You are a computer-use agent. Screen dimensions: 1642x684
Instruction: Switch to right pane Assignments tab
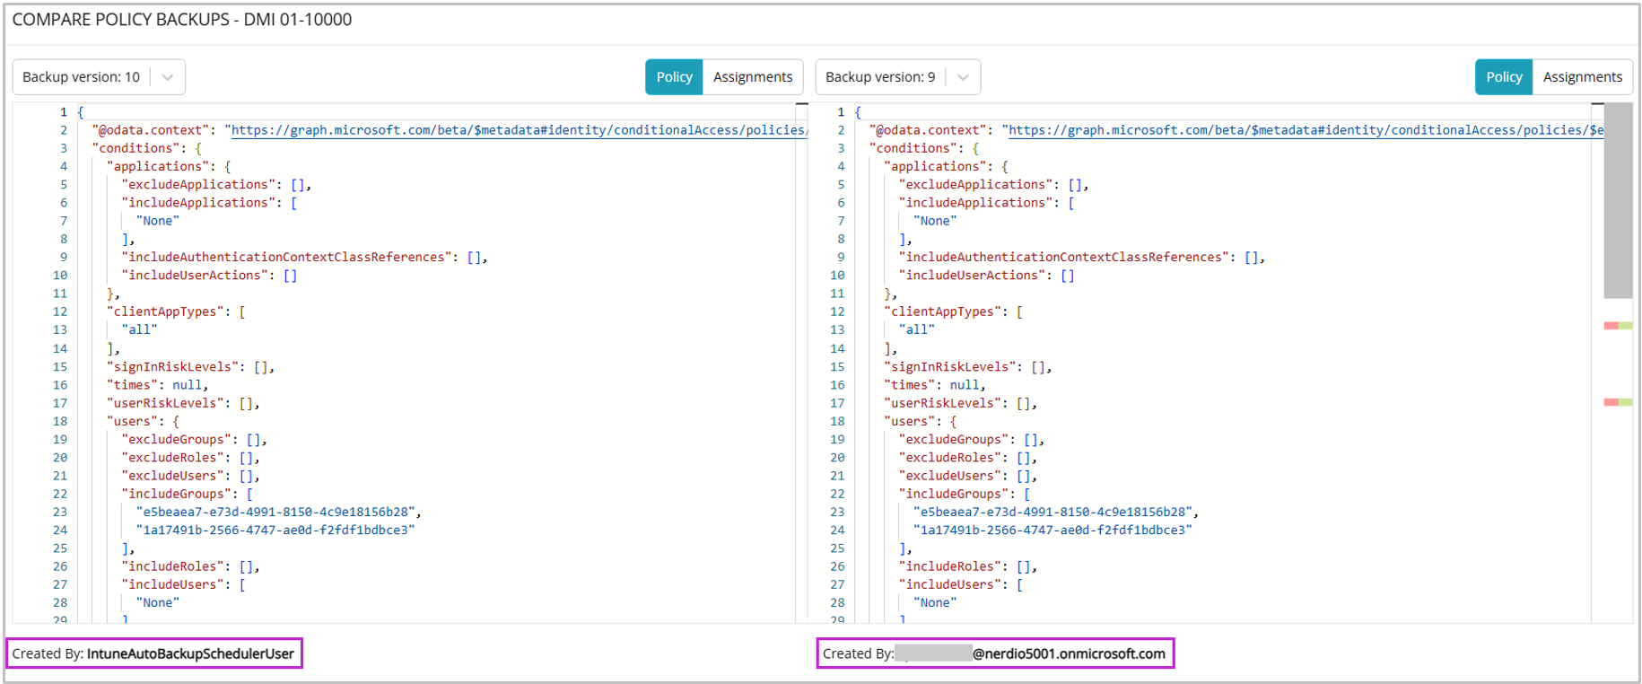pos(1582,77)
